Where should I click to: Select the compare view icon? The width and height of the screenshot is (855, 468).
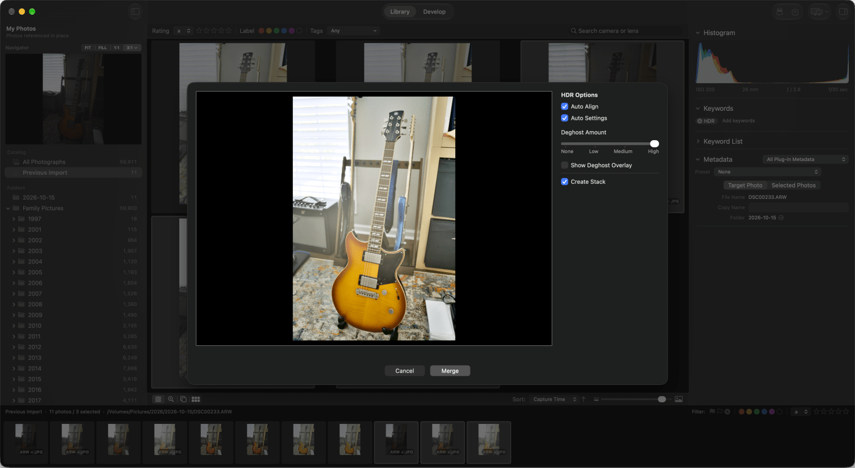click(x=183, y=399)
